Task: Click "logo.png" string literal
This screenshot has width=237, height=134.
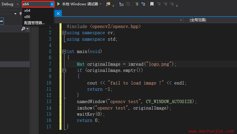Action: click(x=159, y=64)
